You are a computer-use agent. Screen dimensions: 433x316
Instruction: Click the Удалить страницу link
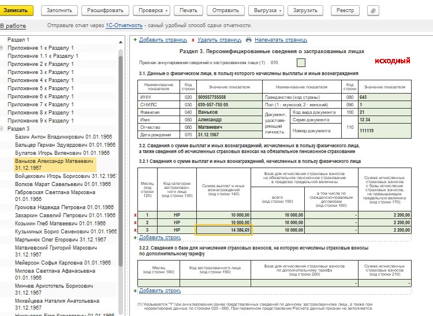(x=219, y=40)
